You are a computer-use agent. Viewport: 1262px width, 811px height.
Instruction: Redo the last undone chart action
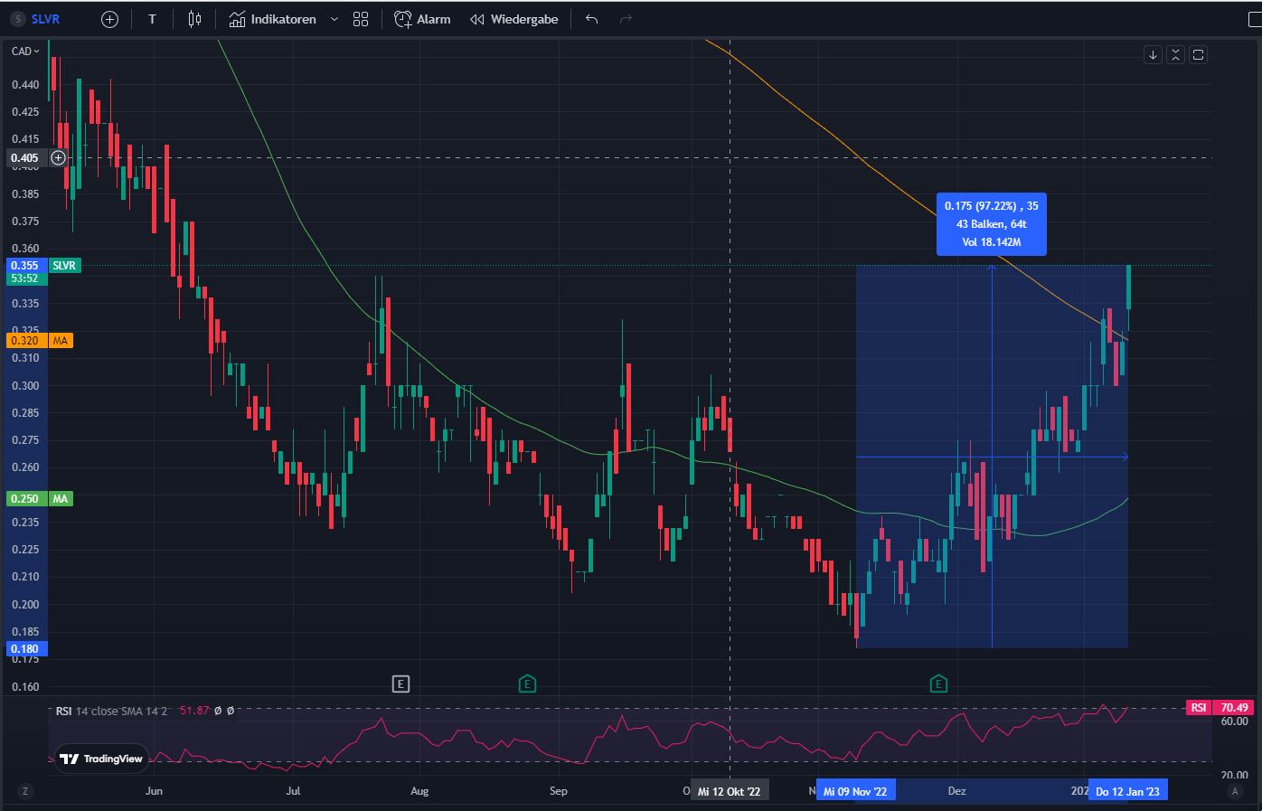[x=626, y=19]
